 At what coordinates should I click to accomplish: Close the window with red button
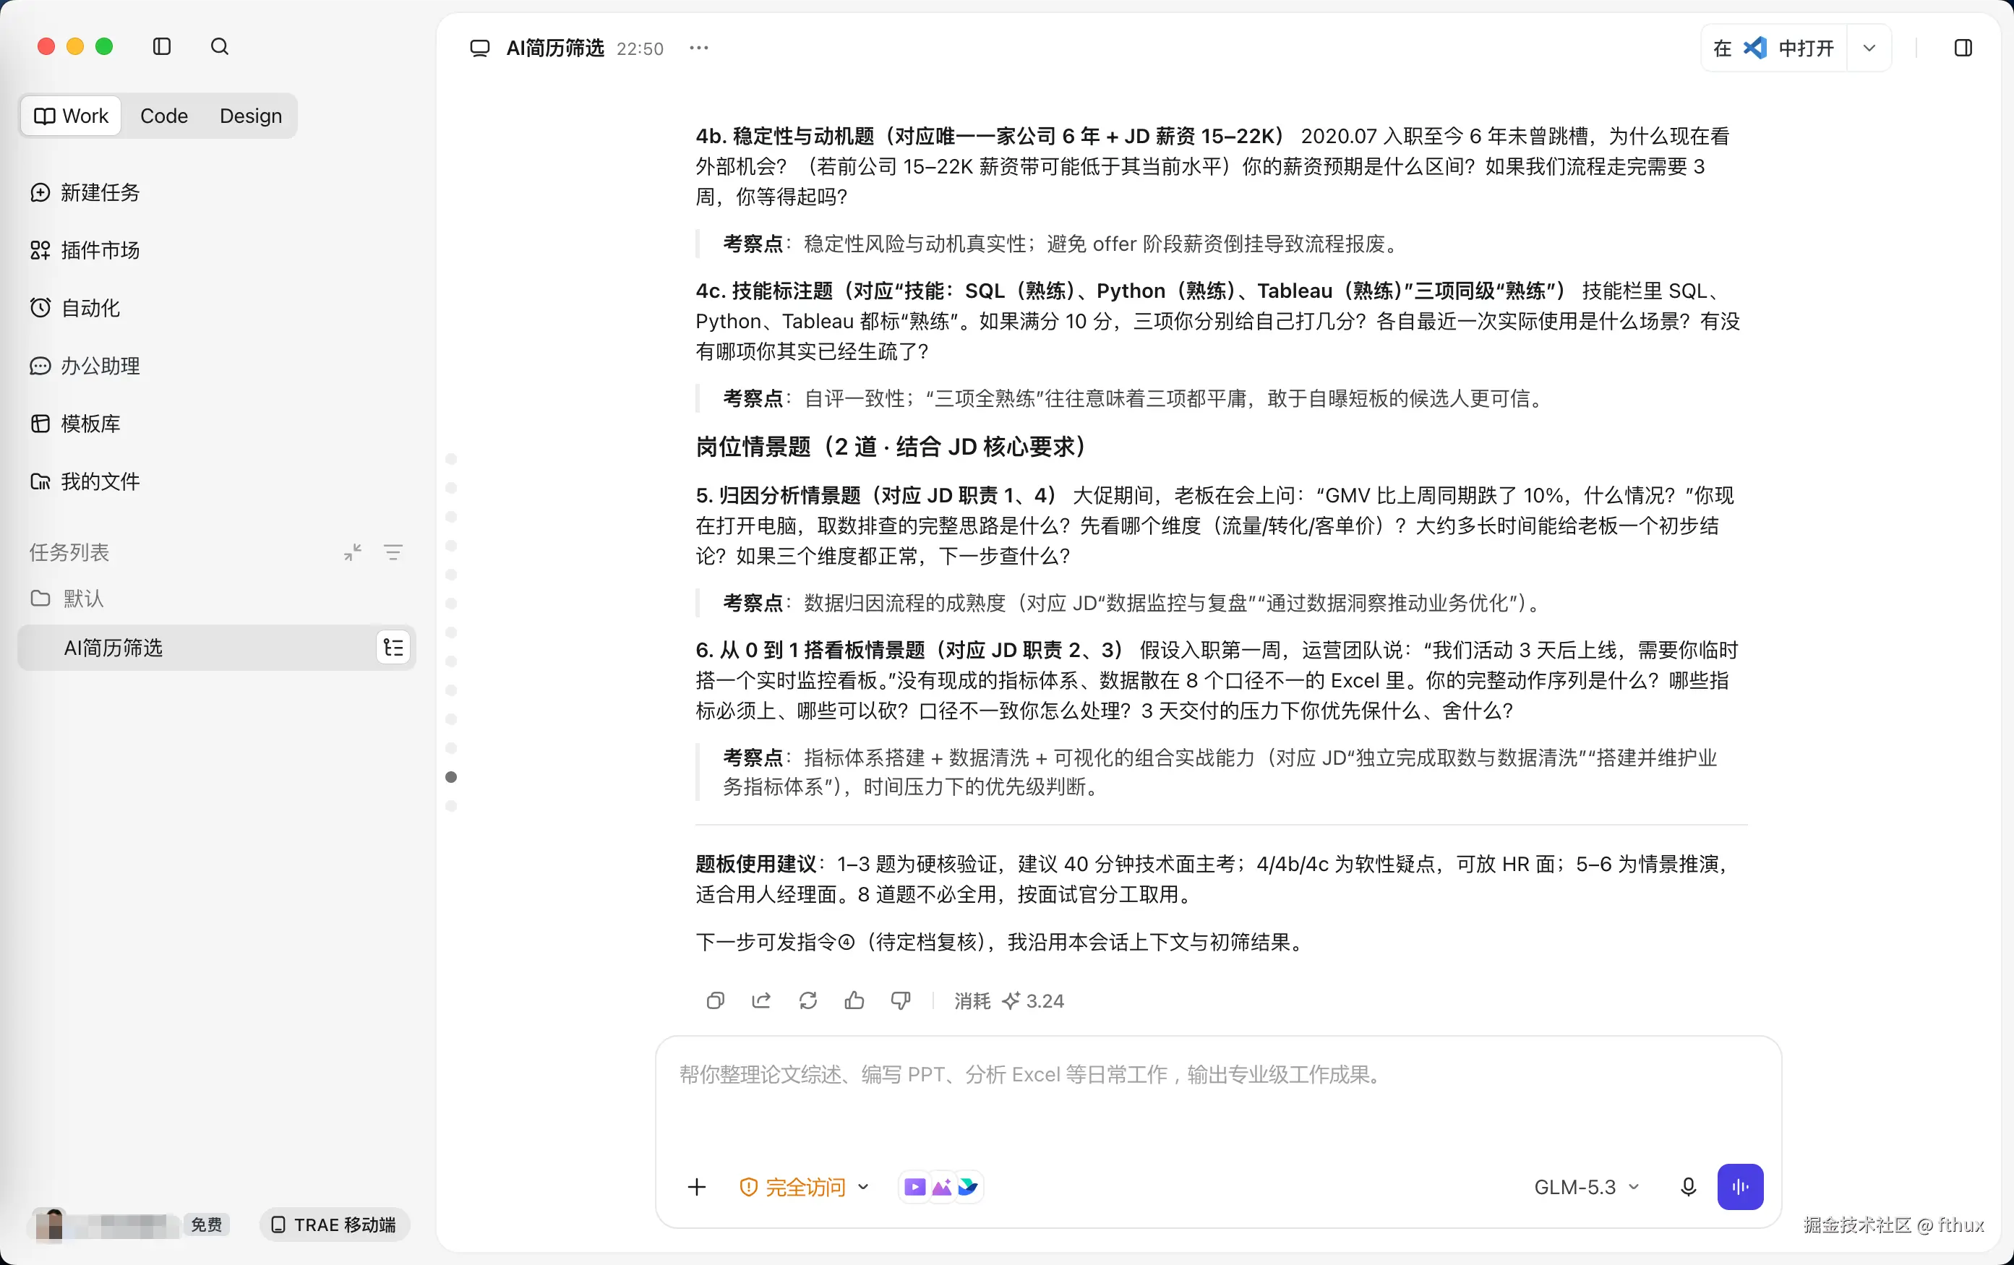47,47
